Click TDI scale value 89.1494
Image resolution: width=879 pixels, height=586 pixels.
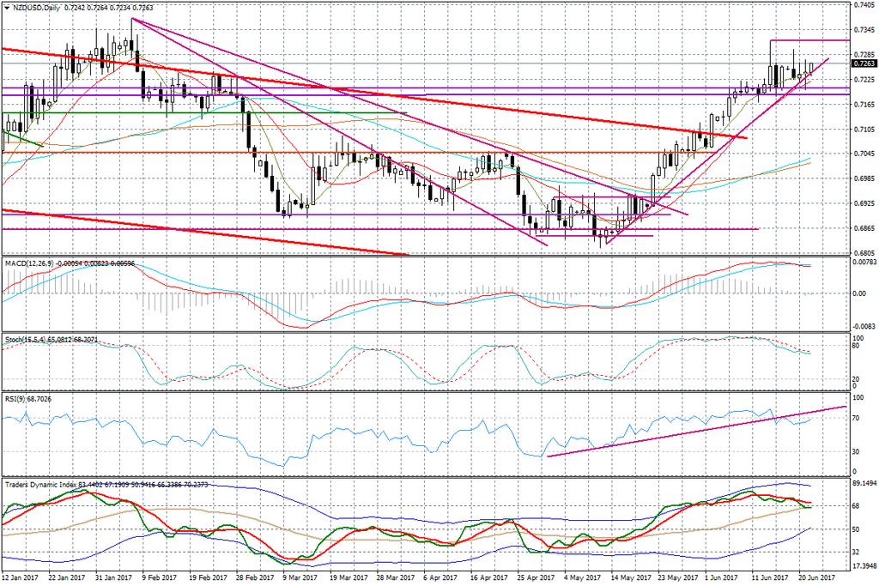tap(864, 482)
